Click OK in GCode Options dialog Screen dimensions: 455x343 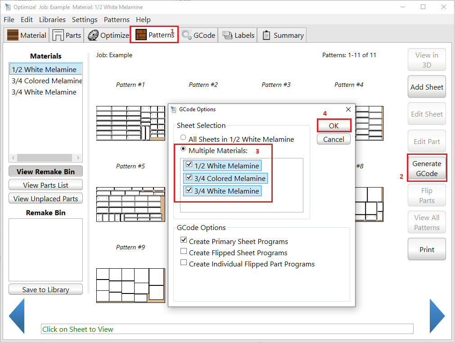coord(333,126)
